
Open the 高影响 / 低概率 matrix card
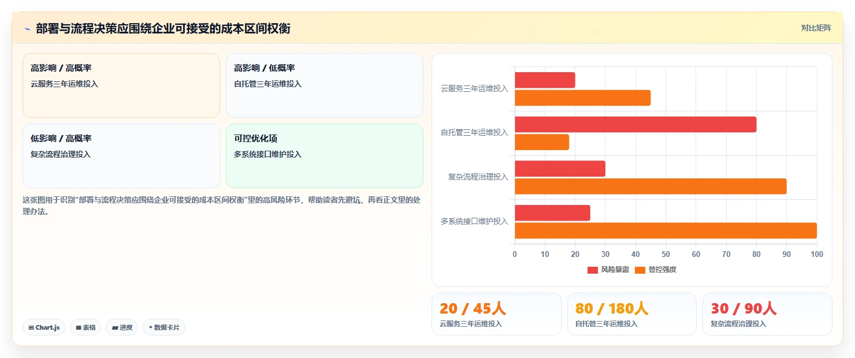click(x=325, y=85)
